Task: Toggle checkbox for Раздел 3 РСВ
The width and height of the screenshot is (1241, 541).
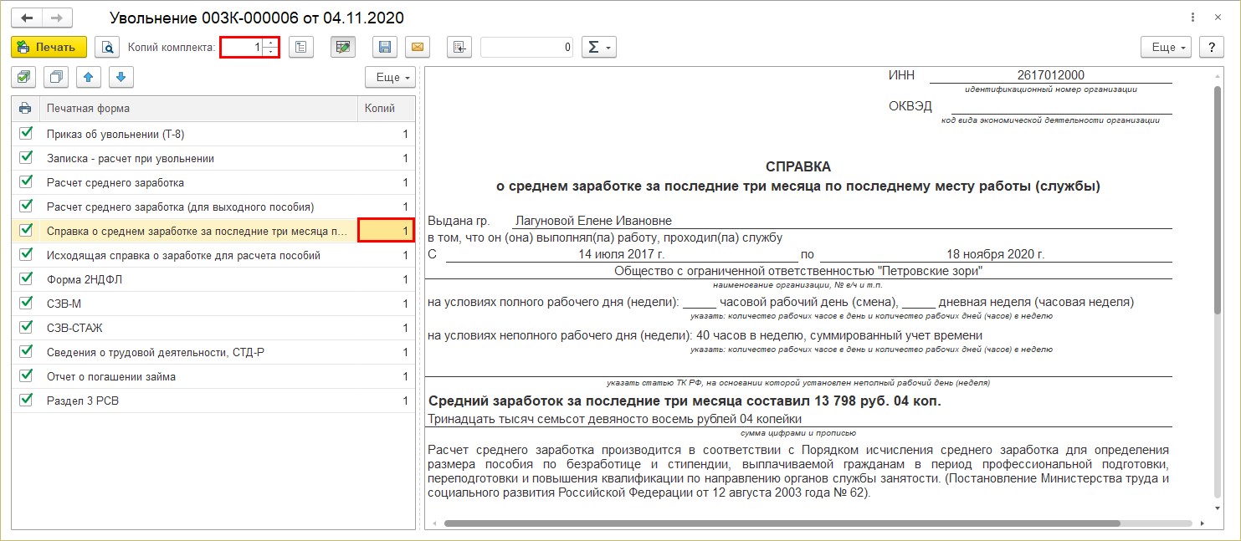Action: pos(25,401)
